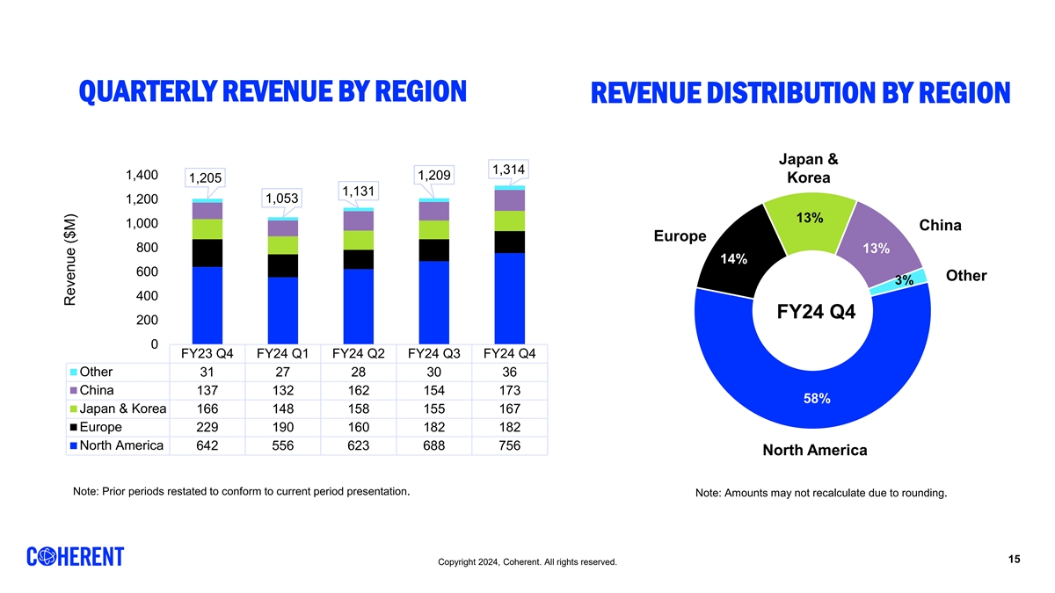Viewport: 1055px width, 593px height.
Task: Click the black Europe legend marker
Action: [73, 427]
